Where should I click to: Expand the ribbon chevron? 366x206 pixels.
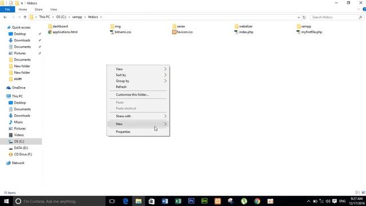tap(359, 9)
